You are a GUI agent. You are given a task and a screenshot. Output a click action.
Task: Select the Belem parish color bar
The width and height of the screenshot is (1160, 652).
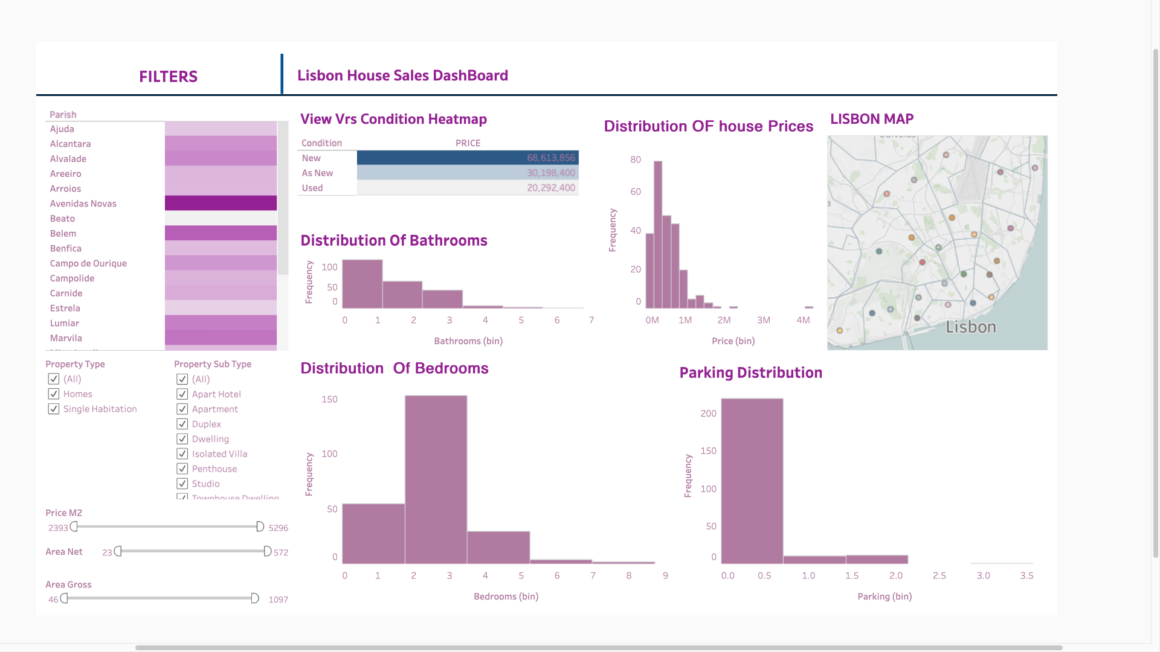point(221,234)
